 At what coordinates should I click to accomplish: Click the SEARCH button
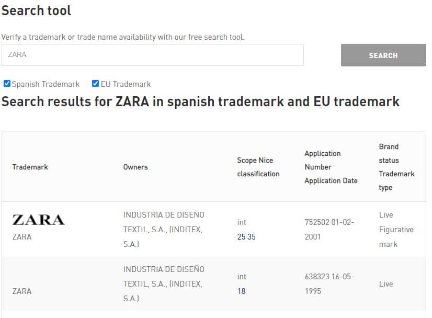383,55
